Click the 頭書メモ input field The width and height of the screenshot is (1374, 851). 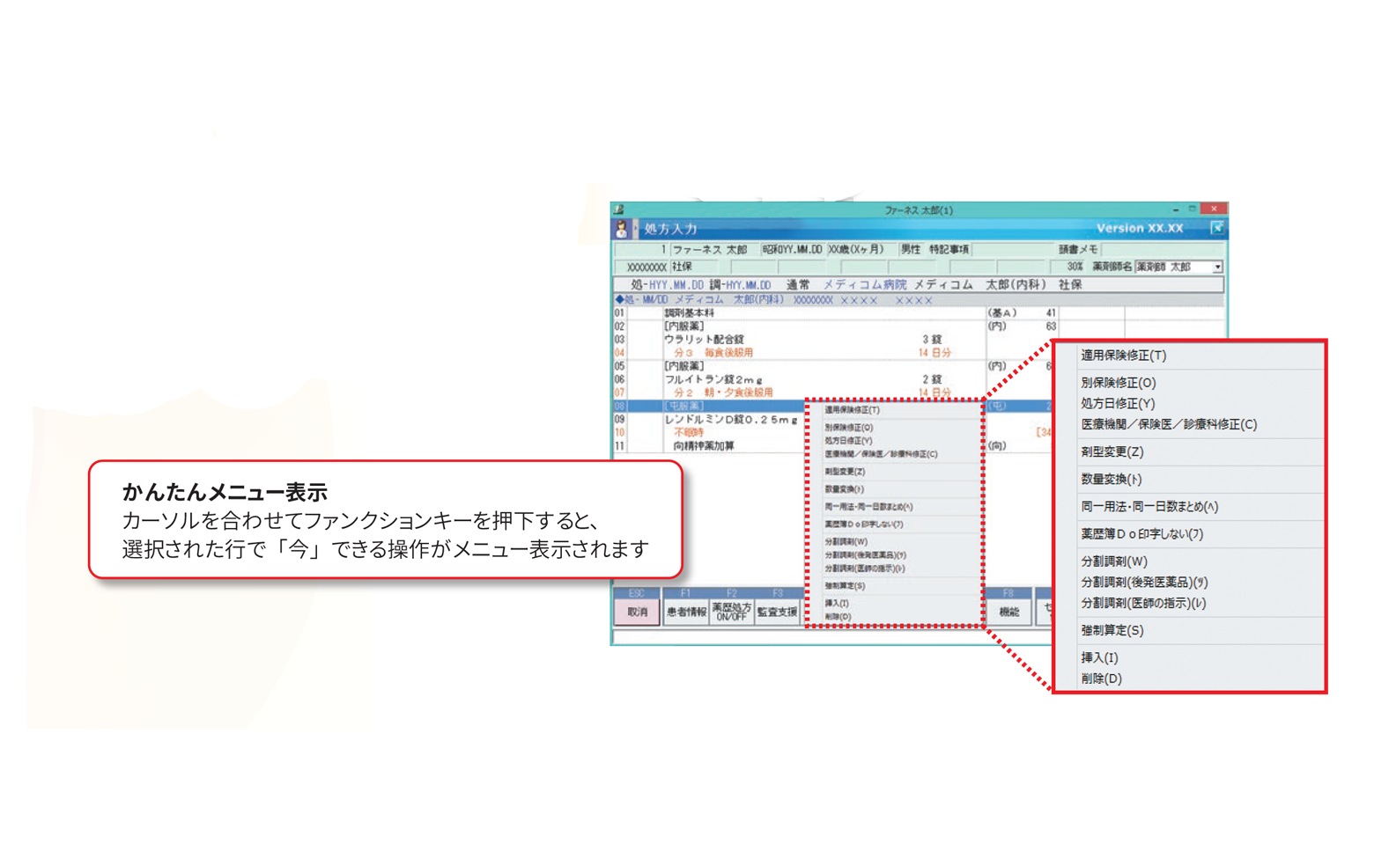pyautogui.click(x=1161, y=250)
